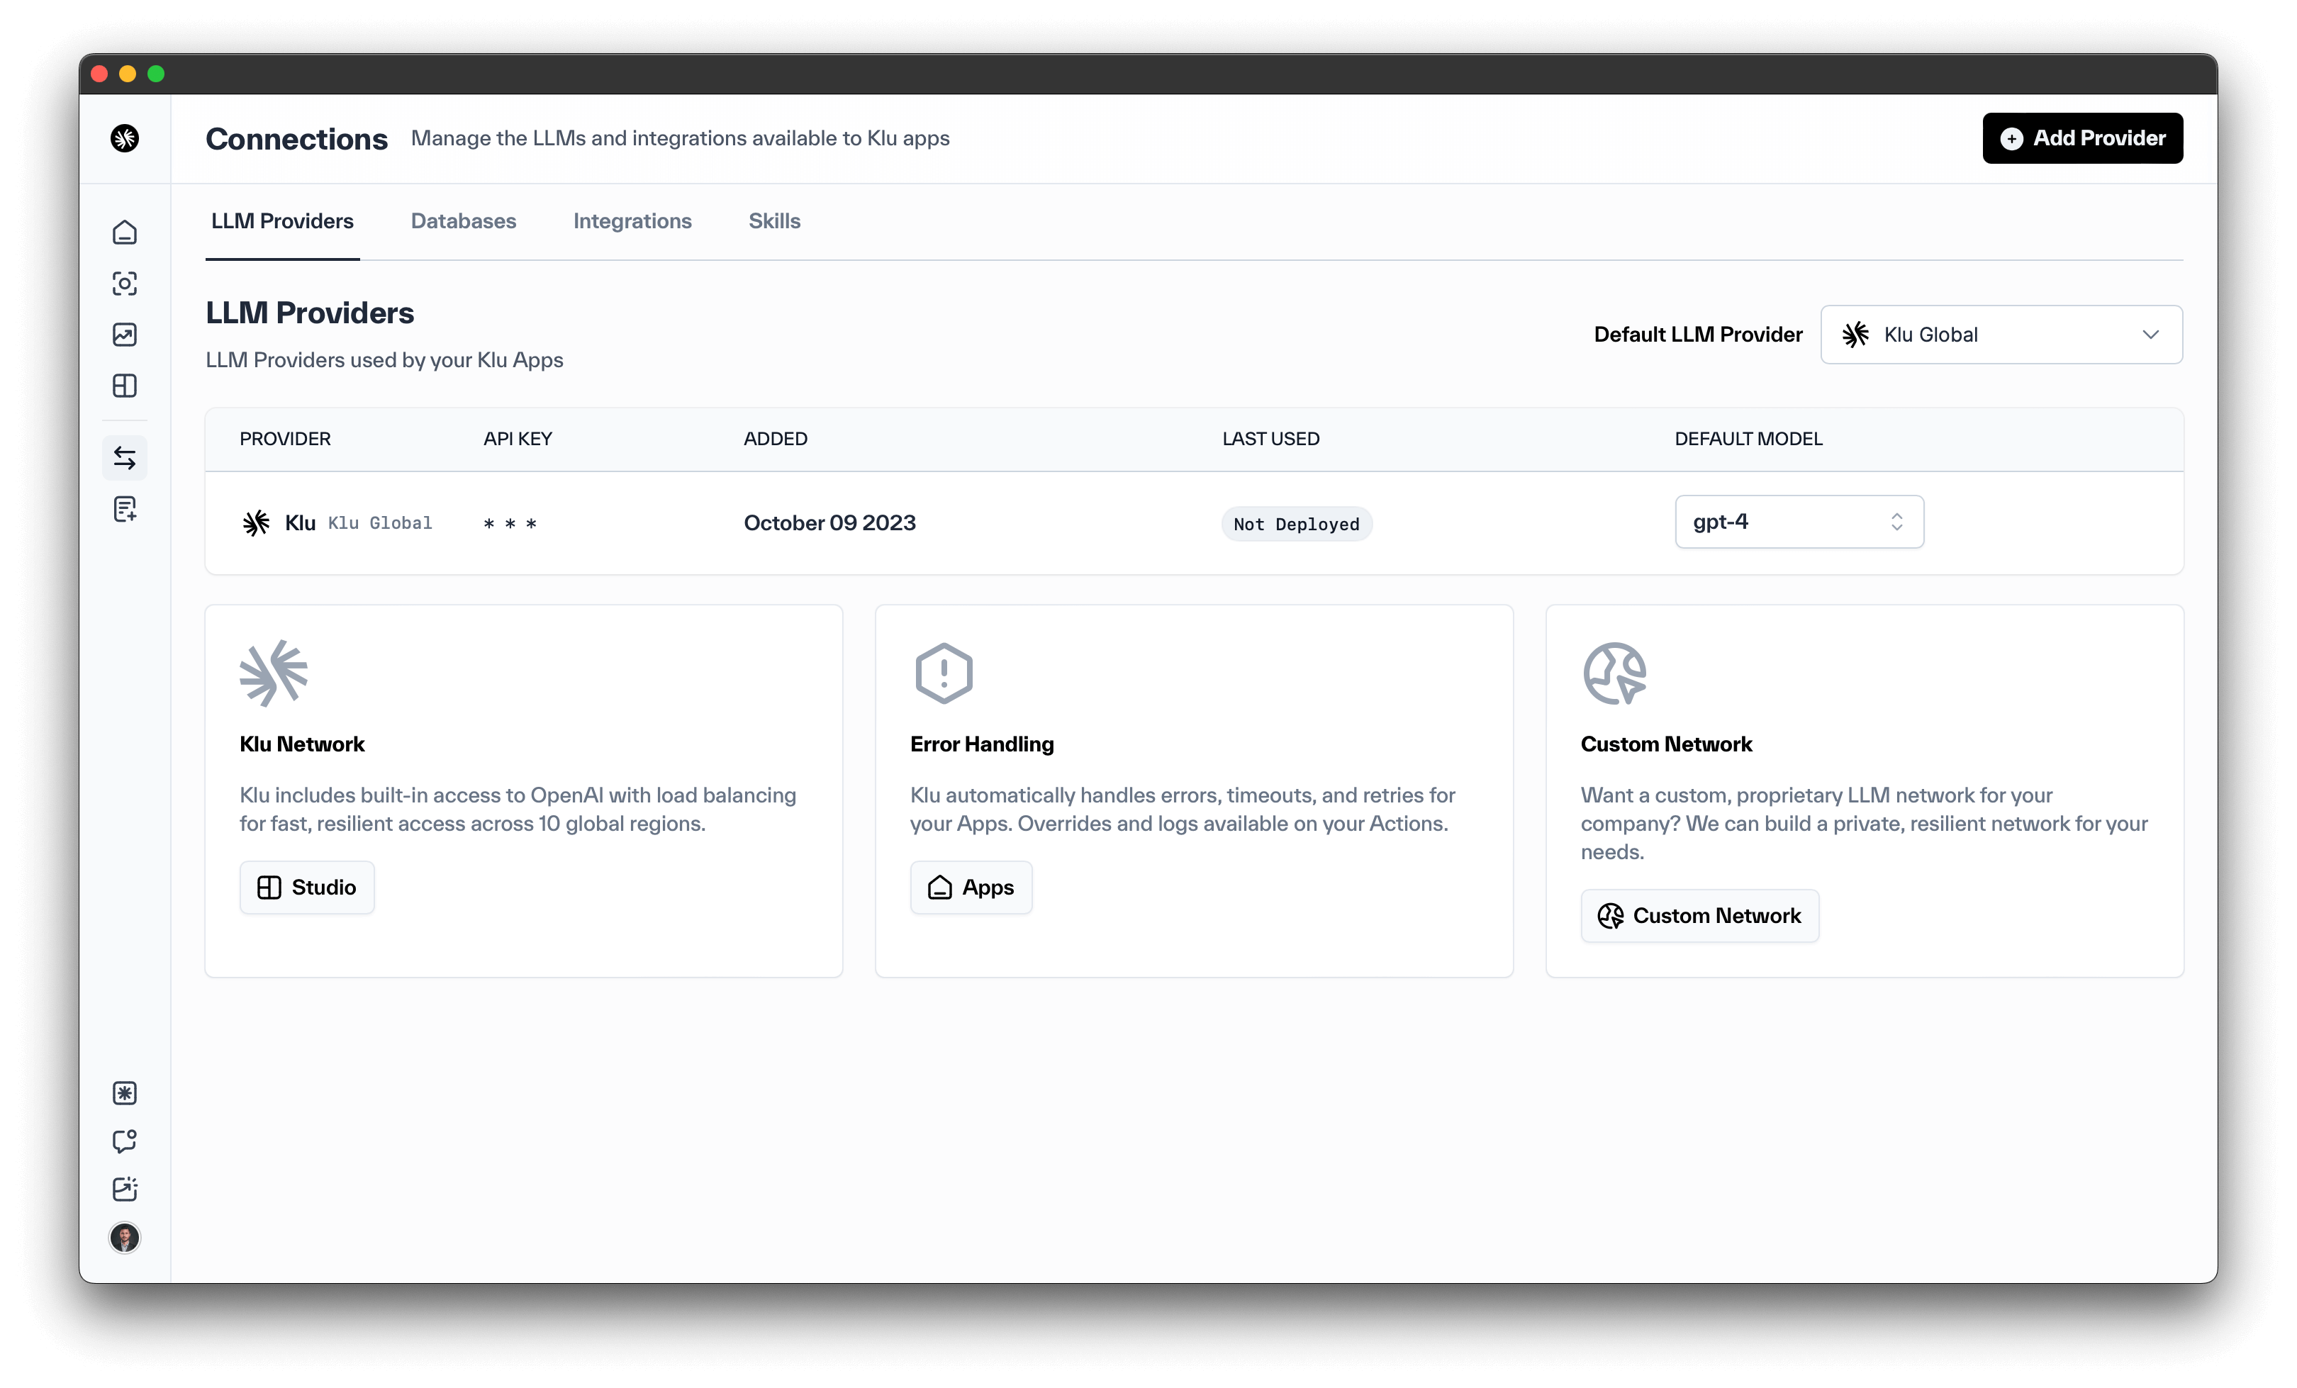
Task: Click the document-plus sidebar icon
Action: [125, 509]
